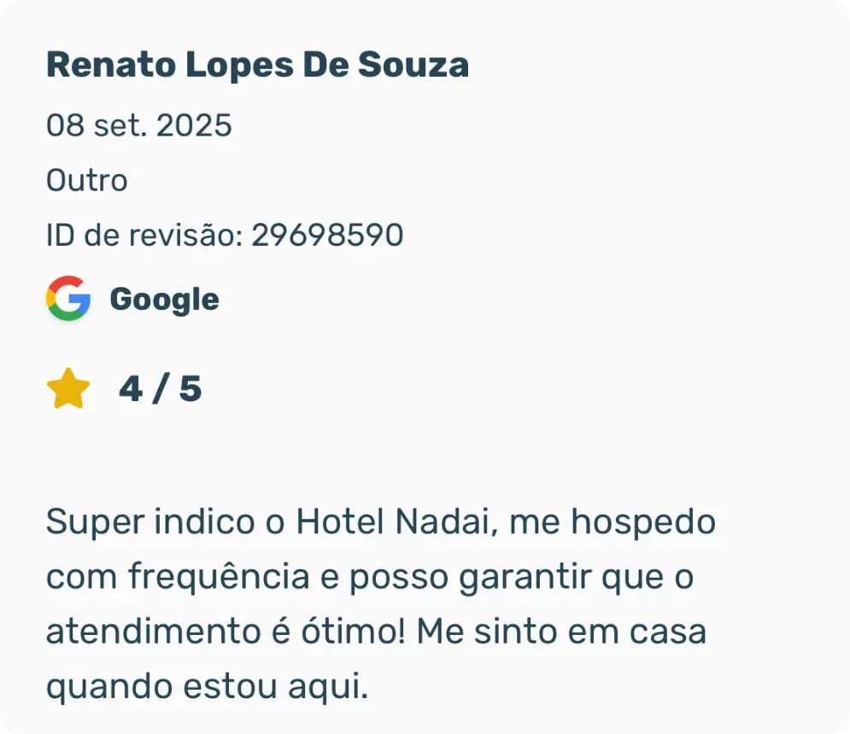This screenshot has height=734, width=850.
Task: Click the "Outro" traveler type label
Action: click(86, 181)
